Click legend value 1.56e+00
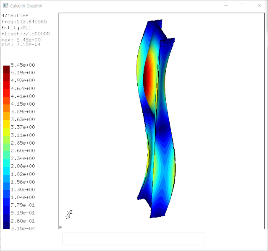268x251 pixels. (23, 182)
